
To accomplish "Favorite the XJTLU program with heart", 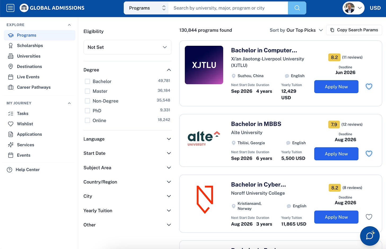I will click(369, 87).
